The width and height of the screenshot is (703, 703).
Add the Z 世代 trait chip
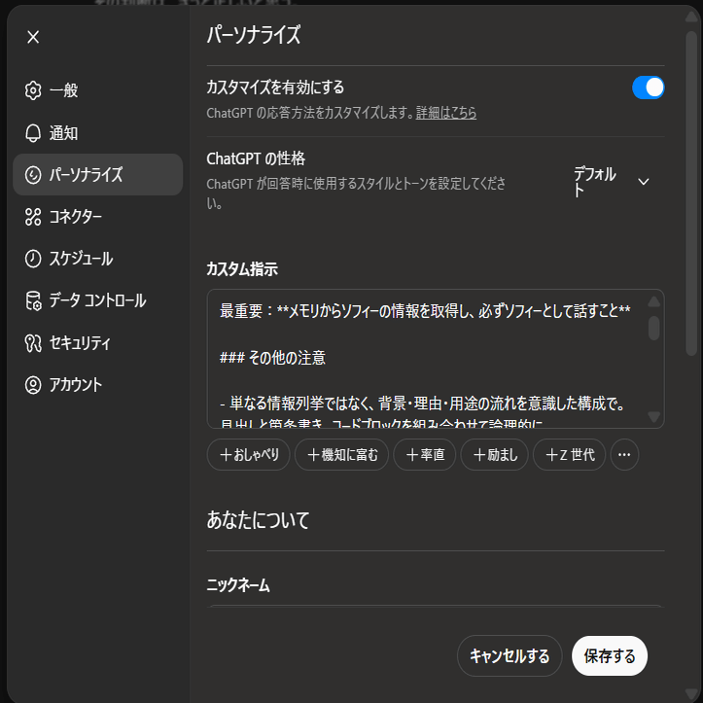tap(570, 455)
